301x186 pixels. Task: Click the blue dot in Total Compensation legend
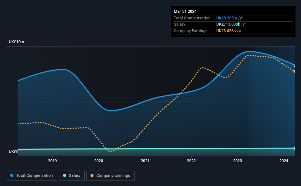pos(12,175)
